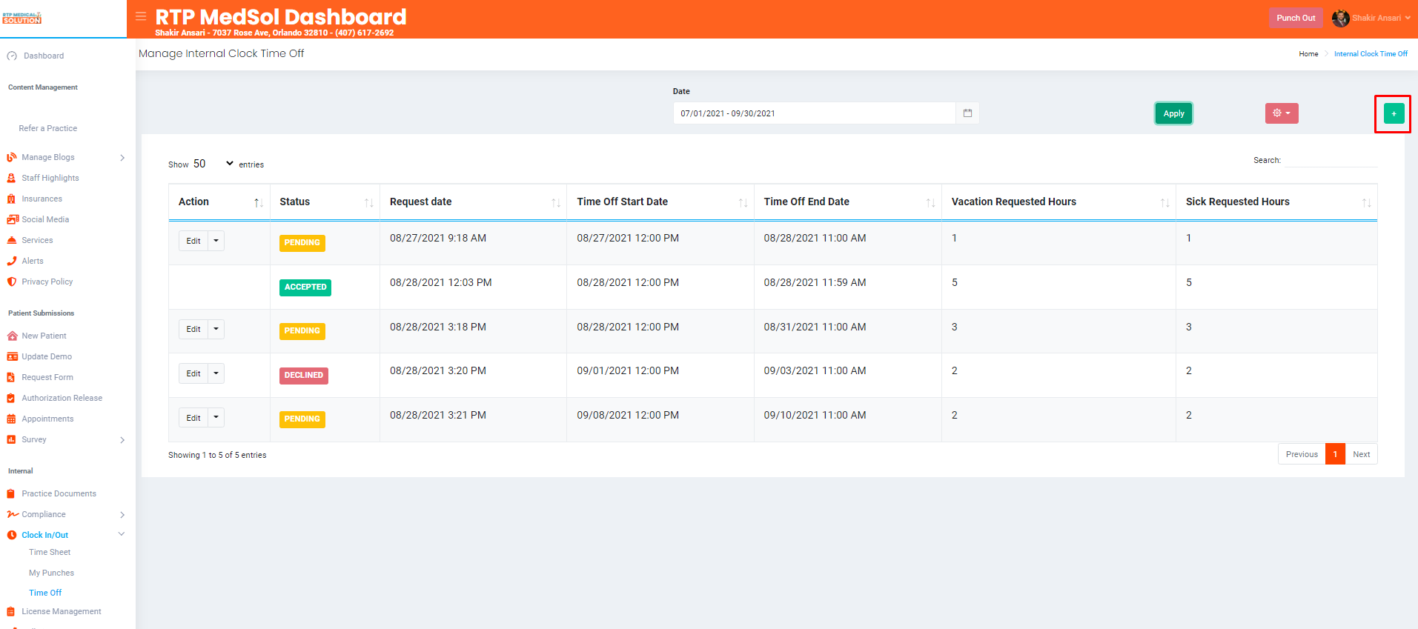1418x629 pixels.
Task: Sort by Time Off Start Date
Action: (x=660, y=202)
